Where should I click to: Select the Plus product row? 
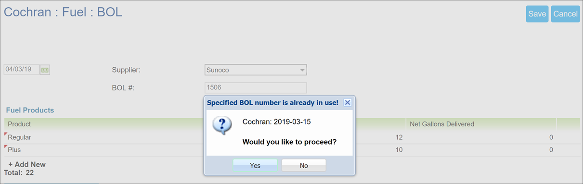pyautogui.click(x=292, y=150)
